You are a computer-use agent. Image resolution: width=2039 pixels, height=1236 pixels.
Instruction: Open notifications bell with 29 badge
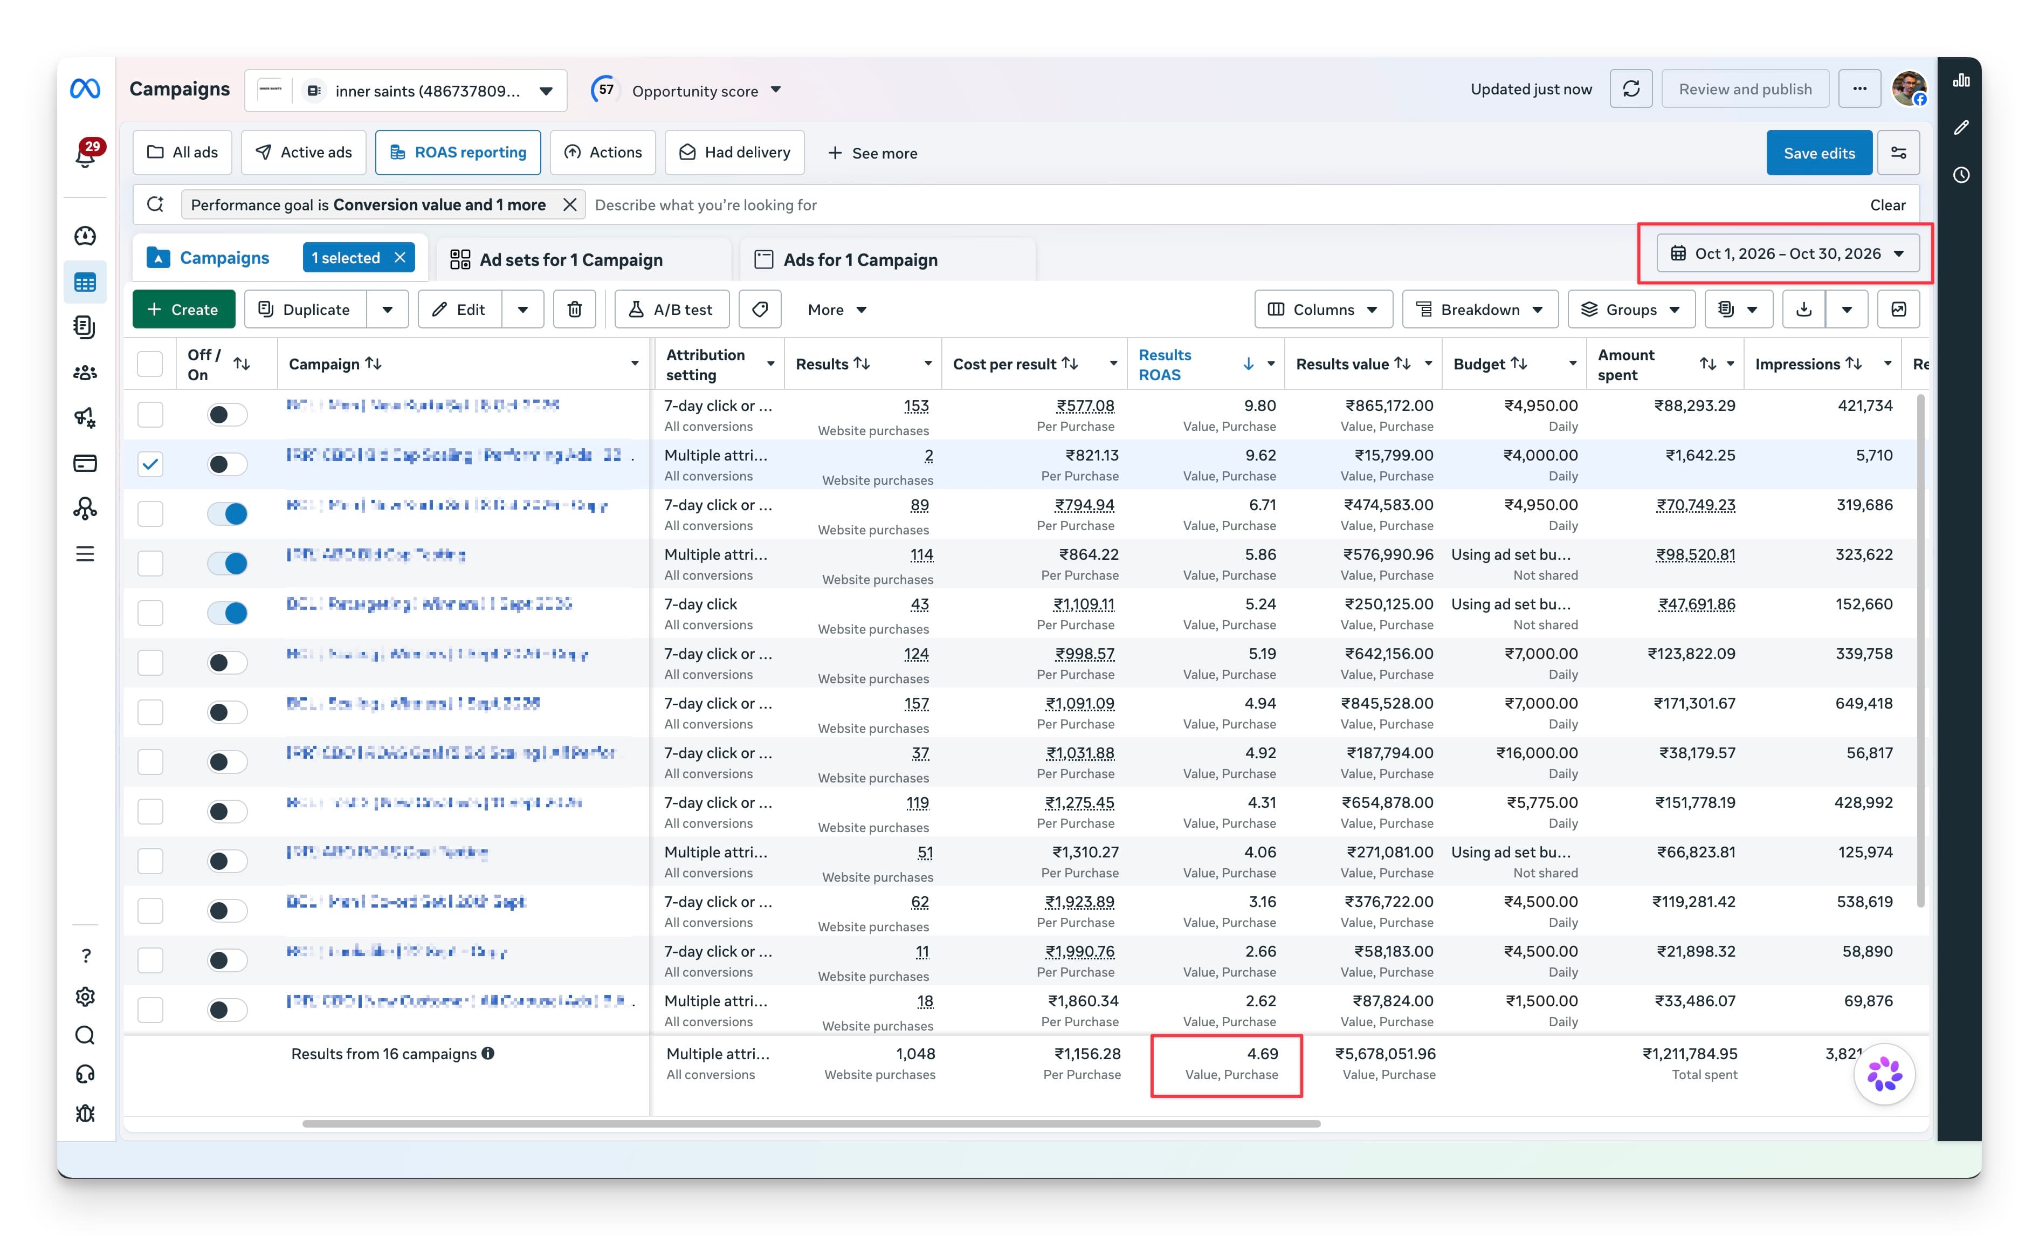click(86, 153)
